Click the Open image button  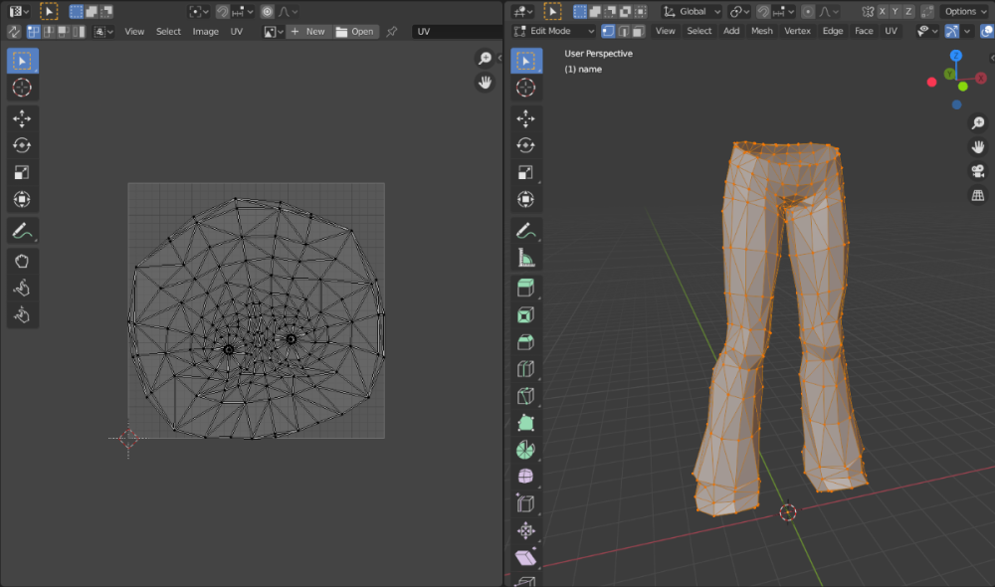point(354,31)
